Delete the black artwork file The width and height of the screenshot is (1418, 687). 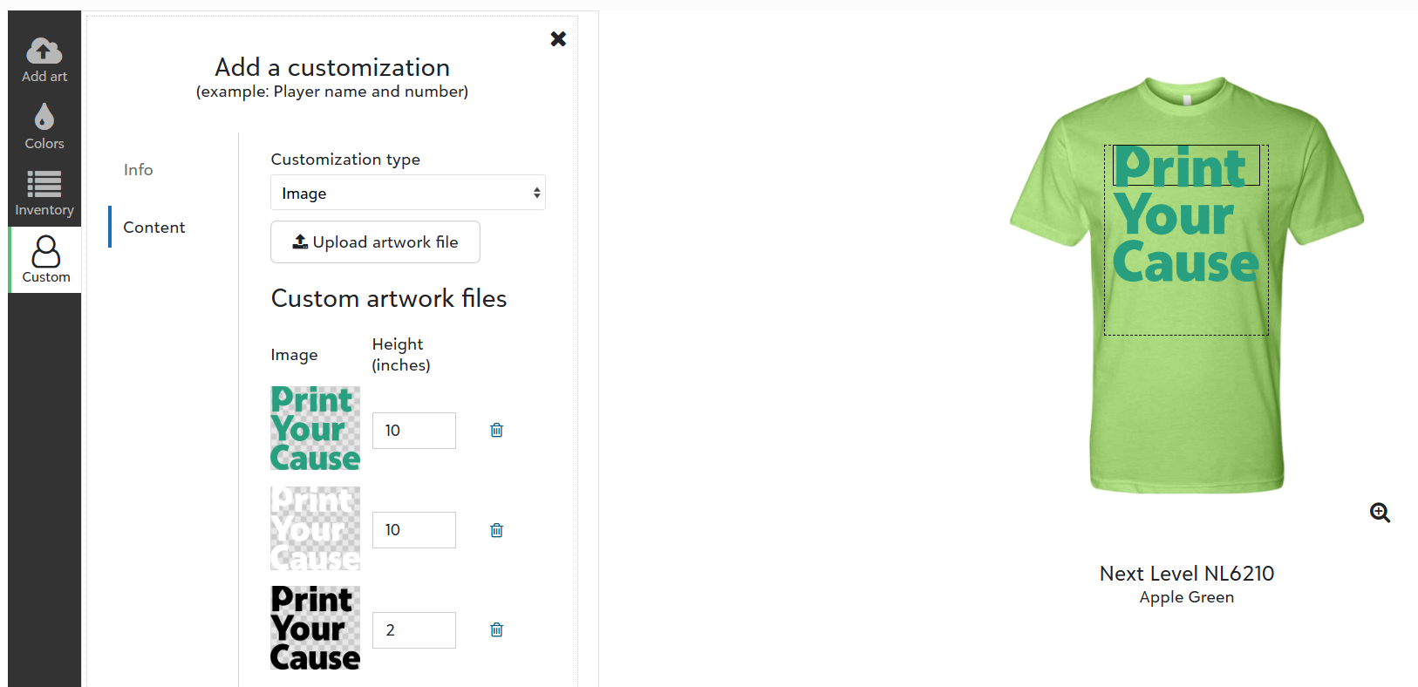(x=496, y=629)
